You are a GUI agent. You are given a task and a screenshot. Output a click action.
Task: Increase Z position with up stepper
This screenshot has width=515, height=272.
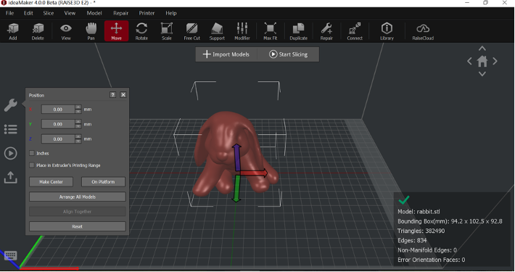tap(78, 136)
